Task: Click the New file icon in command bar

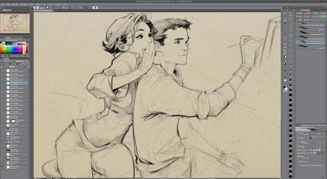Action: coord(41,8)
